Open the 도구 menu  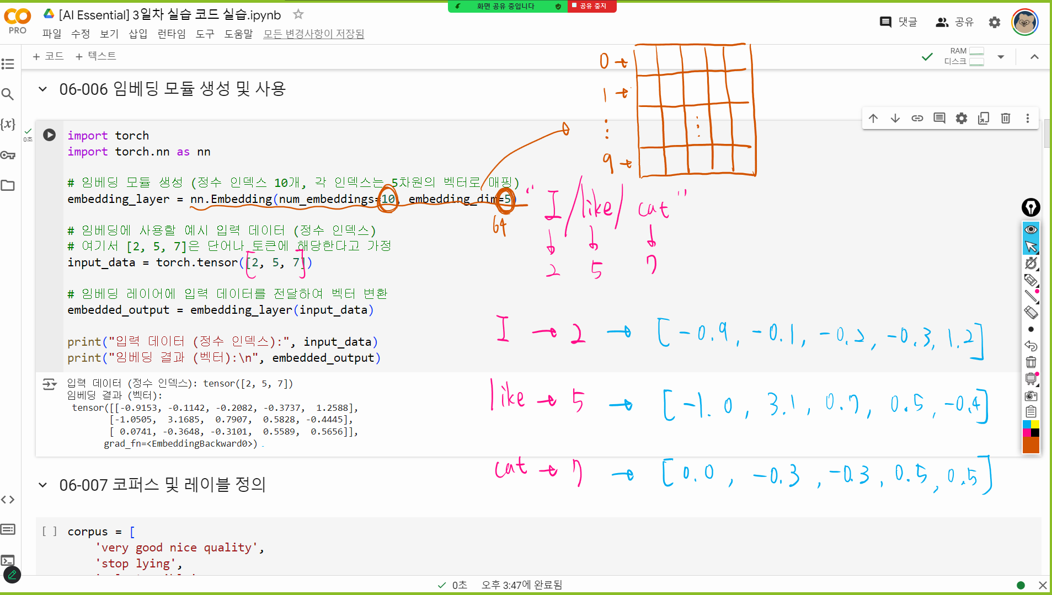[x=205, y=34]
